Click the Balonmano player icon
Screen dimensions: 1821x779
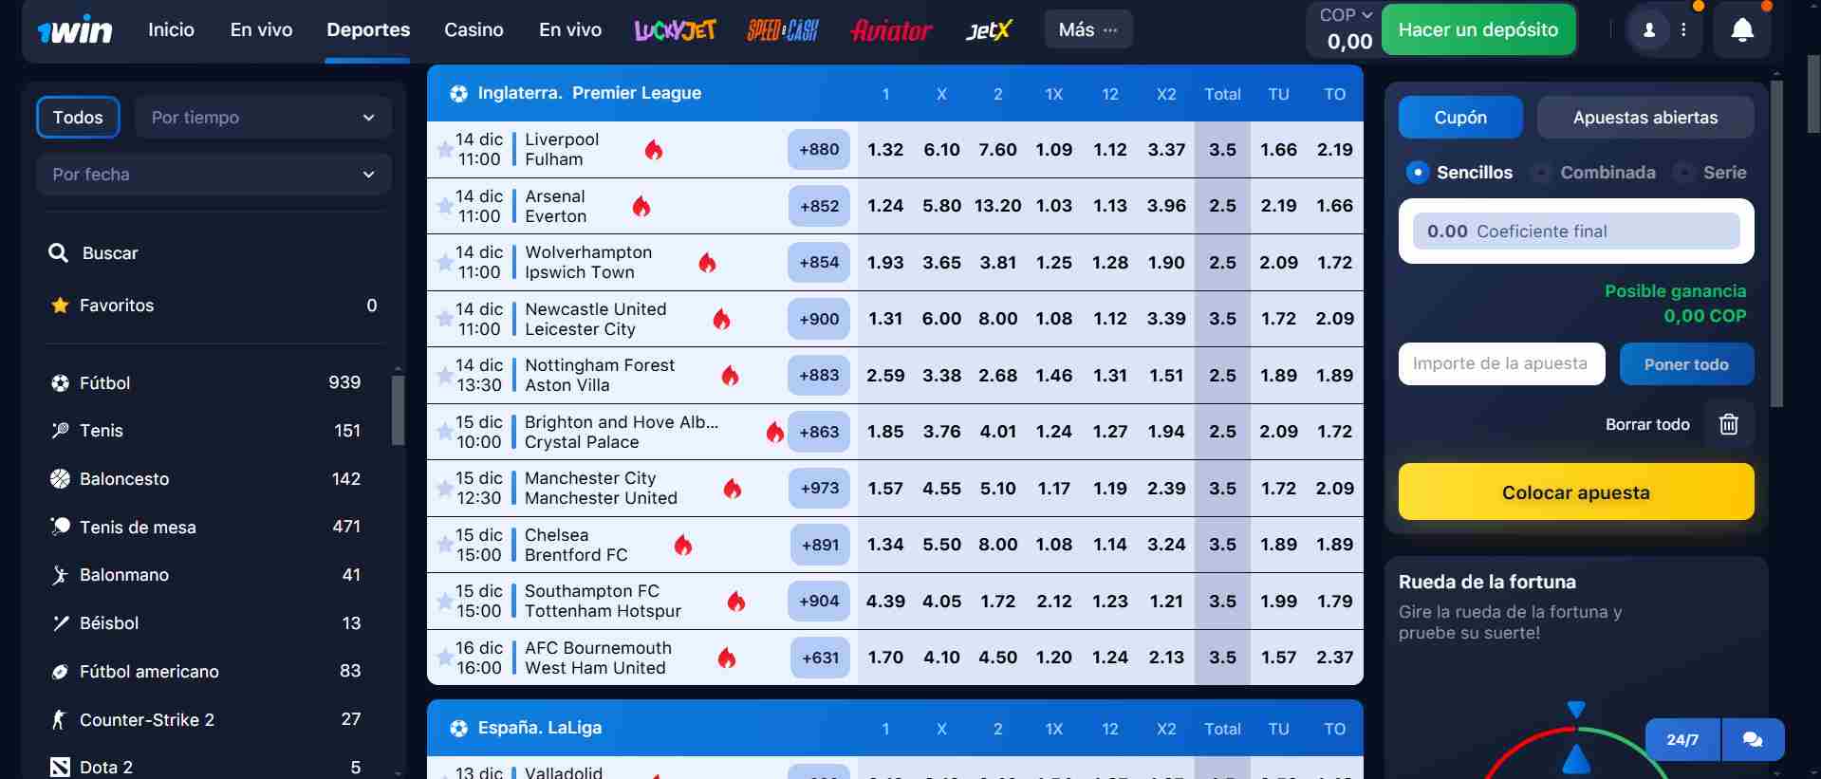coord(60,575)
